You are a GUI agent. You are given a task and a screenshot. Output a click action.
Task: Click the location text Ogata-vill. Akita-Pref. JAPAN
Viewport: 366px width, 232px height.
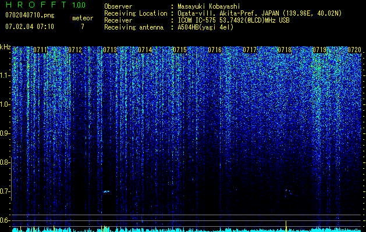coord(228,13)
